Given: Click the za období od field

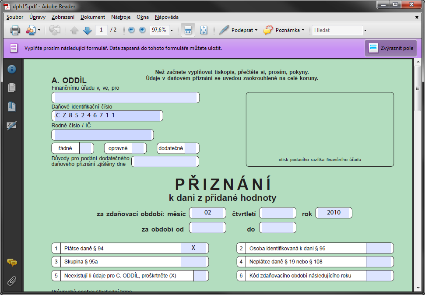Looking at the screenshot, I should pos(207,228).
